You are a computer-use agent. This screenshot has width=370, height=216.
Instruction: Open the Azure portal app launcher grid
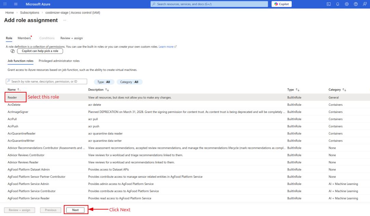pos(5,4)
